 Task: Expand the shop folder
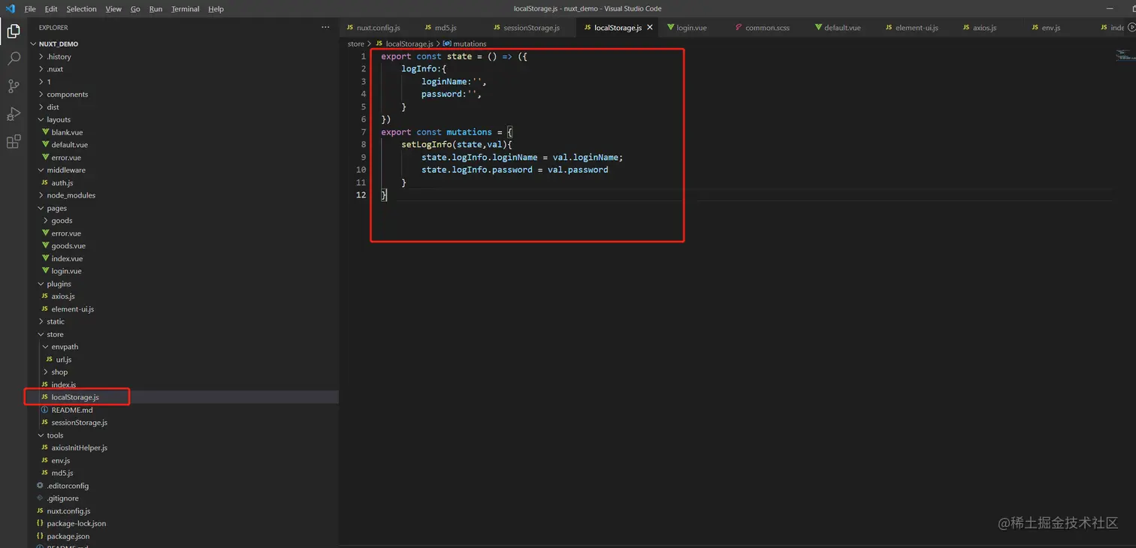click(59, 372)
